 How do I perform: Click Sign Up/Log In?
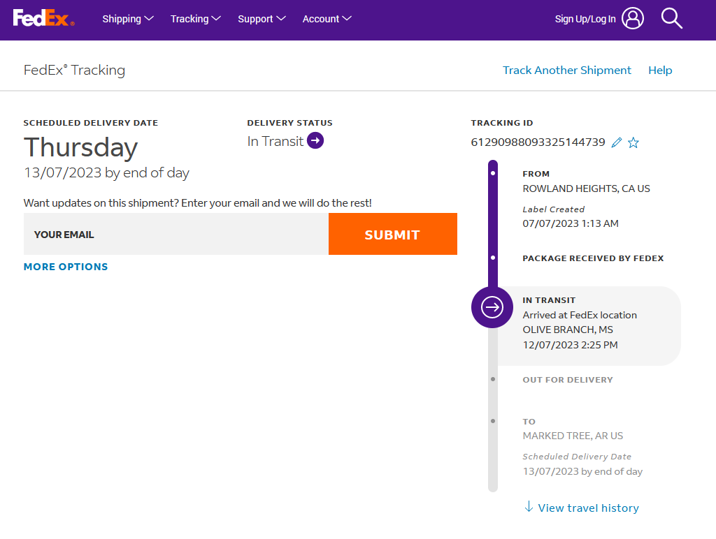[x=585, y=19]
